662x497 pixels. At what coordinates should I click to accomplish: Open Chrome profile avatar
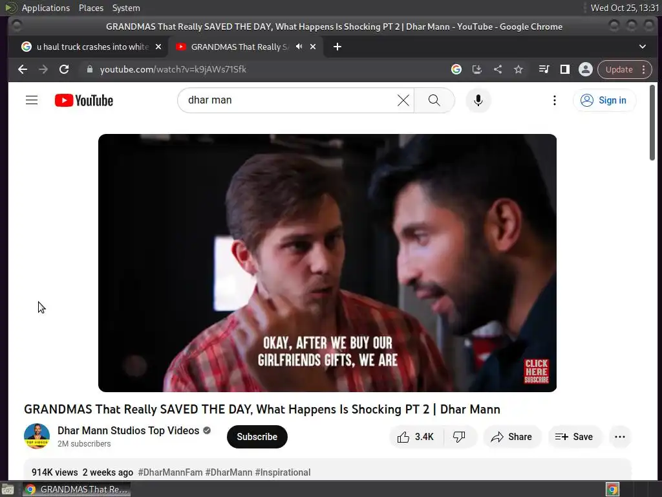pyautogui.click(x=585, y=69)
